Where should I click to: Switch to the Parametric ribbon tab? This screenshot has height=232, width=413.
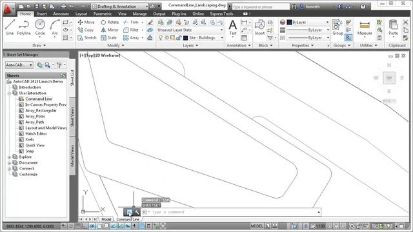click(x=102, y=14)
